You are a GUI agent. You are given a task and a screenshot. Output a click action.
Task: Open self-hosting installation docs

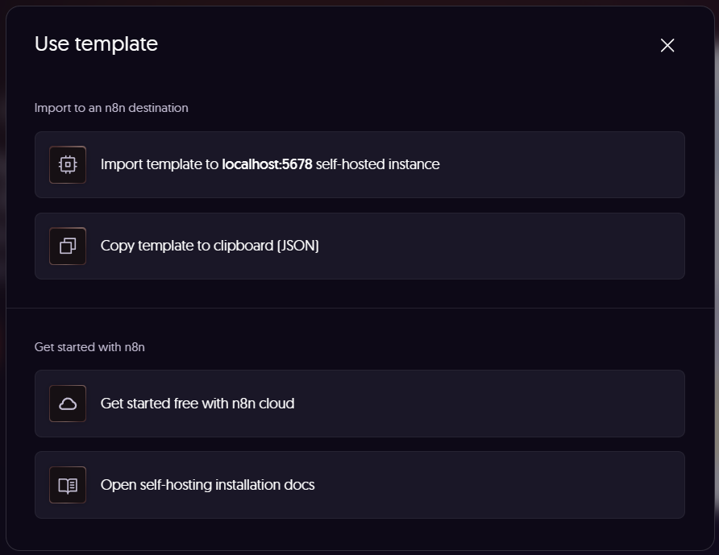click(x=359, y=485)
